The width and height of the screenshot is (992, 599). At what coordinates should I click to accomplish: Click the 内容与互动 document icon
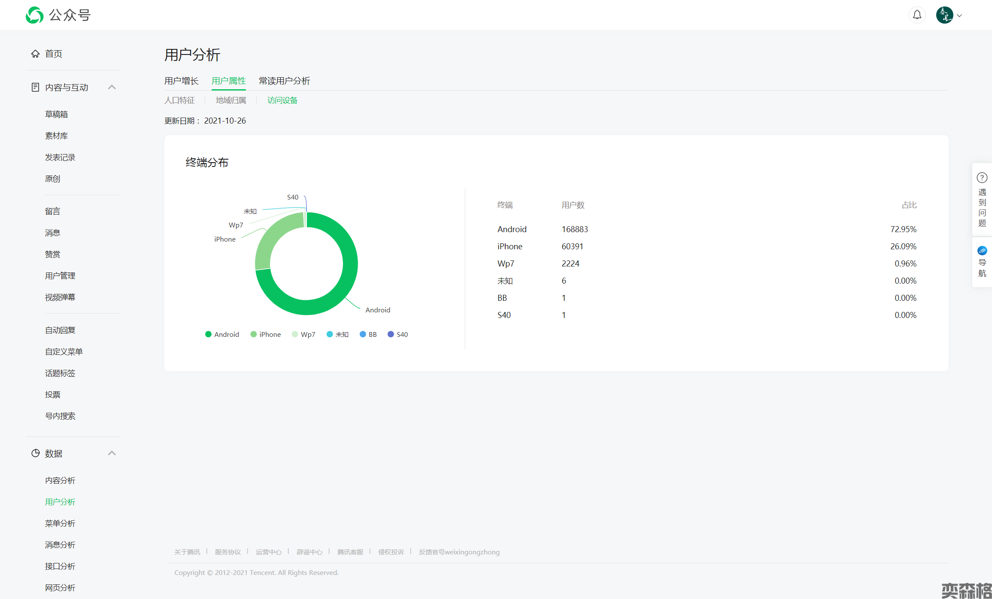coord(35,88)
